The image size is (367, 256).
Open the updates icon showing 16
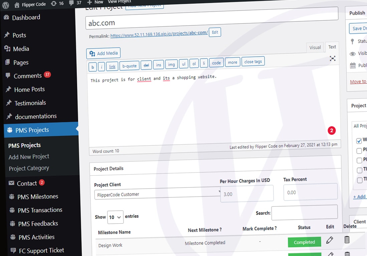[x=54, y=4]
